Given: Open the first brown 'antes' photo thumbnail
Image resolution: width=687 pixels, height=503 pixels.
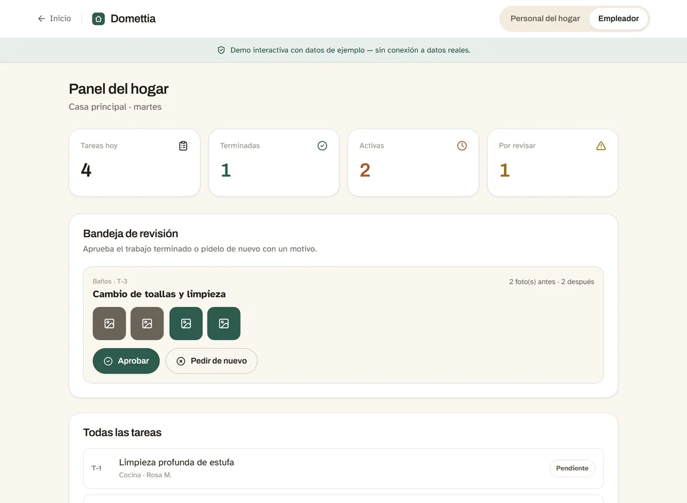Looking at the screenshot, I should point(109,323).
